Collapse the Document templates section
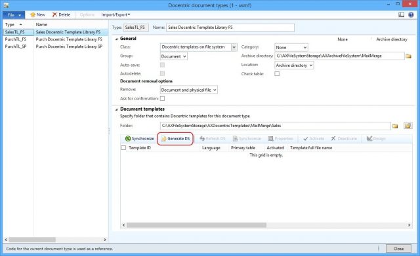Screen dimensions: 420x256 point(117,109)
